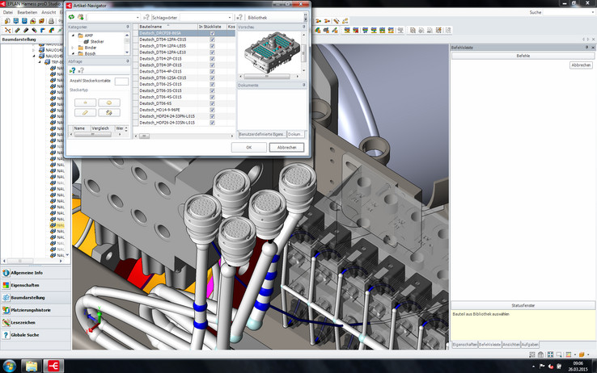Open the first dropdown in Artikel-Navigator toolbar
The image size is (597, 373).
pyautogui.click(x=138, y=18)
